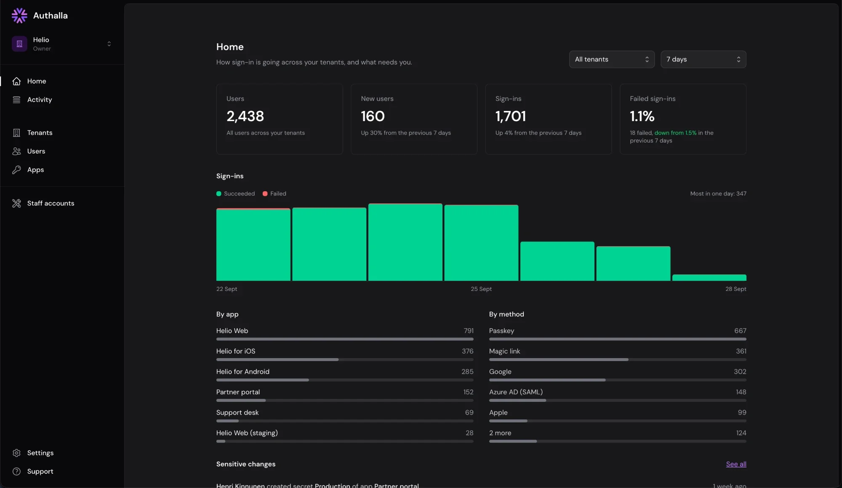Screen dimensions: 842x488
Task: Click the Failed sign-ins 1.1% card
Action: [683, 119]
